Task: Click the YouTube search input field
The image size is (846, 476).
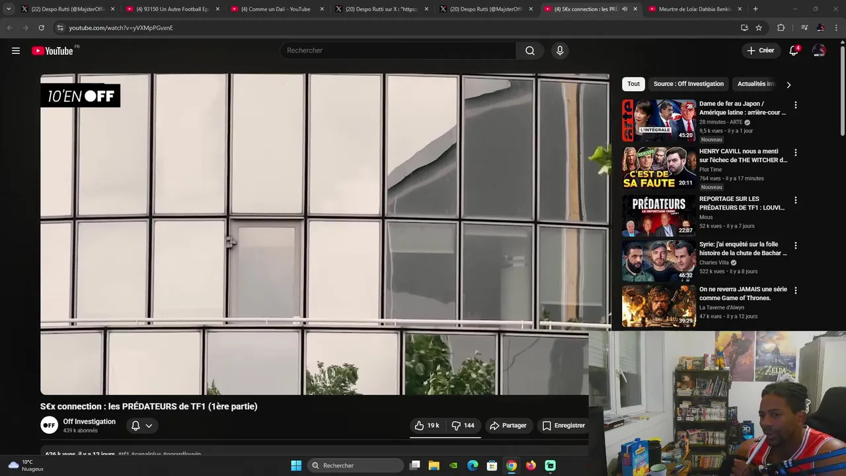Action: [x=399, y=51]
